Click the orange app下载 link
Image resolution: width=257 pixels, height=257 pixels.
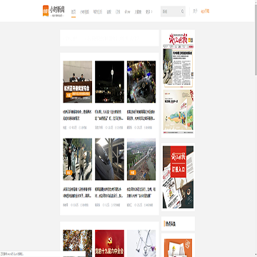(x=205, y=11)
